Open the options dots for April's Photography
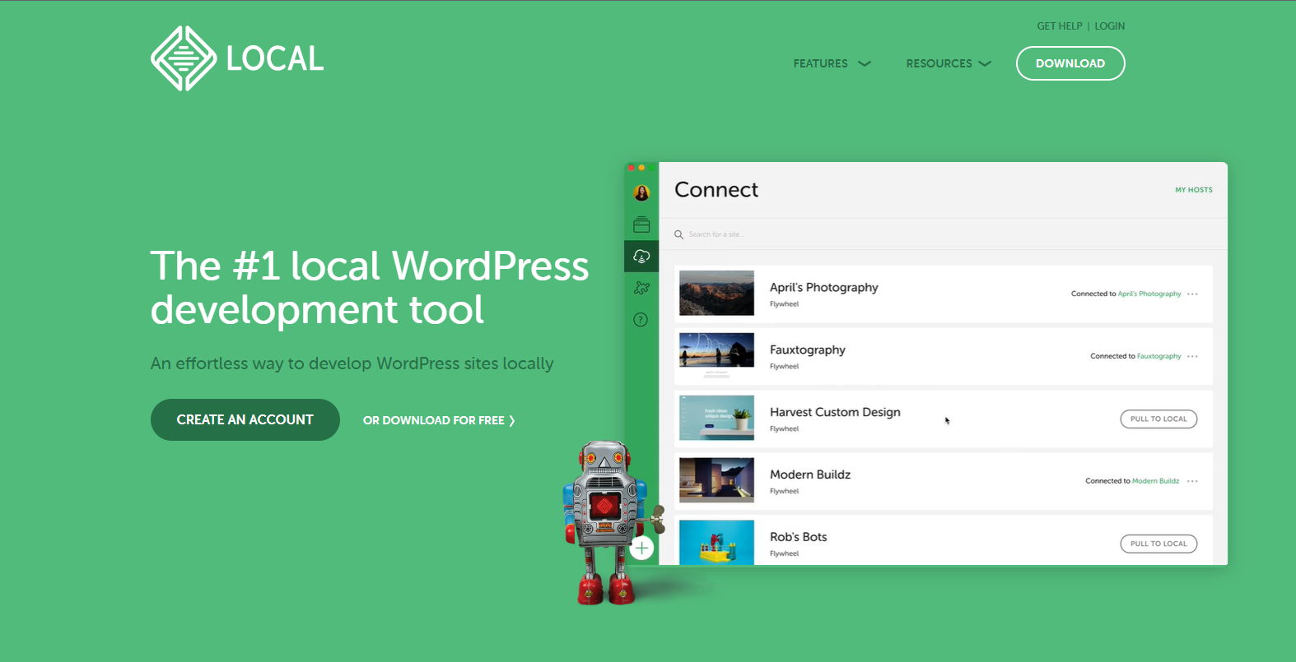Viewport: 1296px width, 662px height. (x=1192, y=294)
